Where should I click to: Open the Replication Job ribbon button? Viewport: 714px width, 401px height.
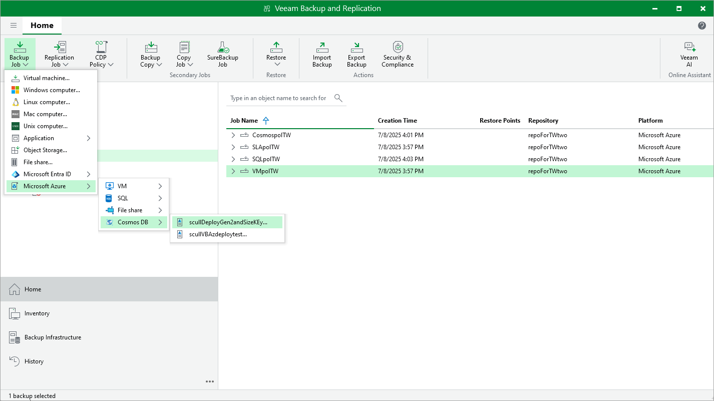click(59, 54)
